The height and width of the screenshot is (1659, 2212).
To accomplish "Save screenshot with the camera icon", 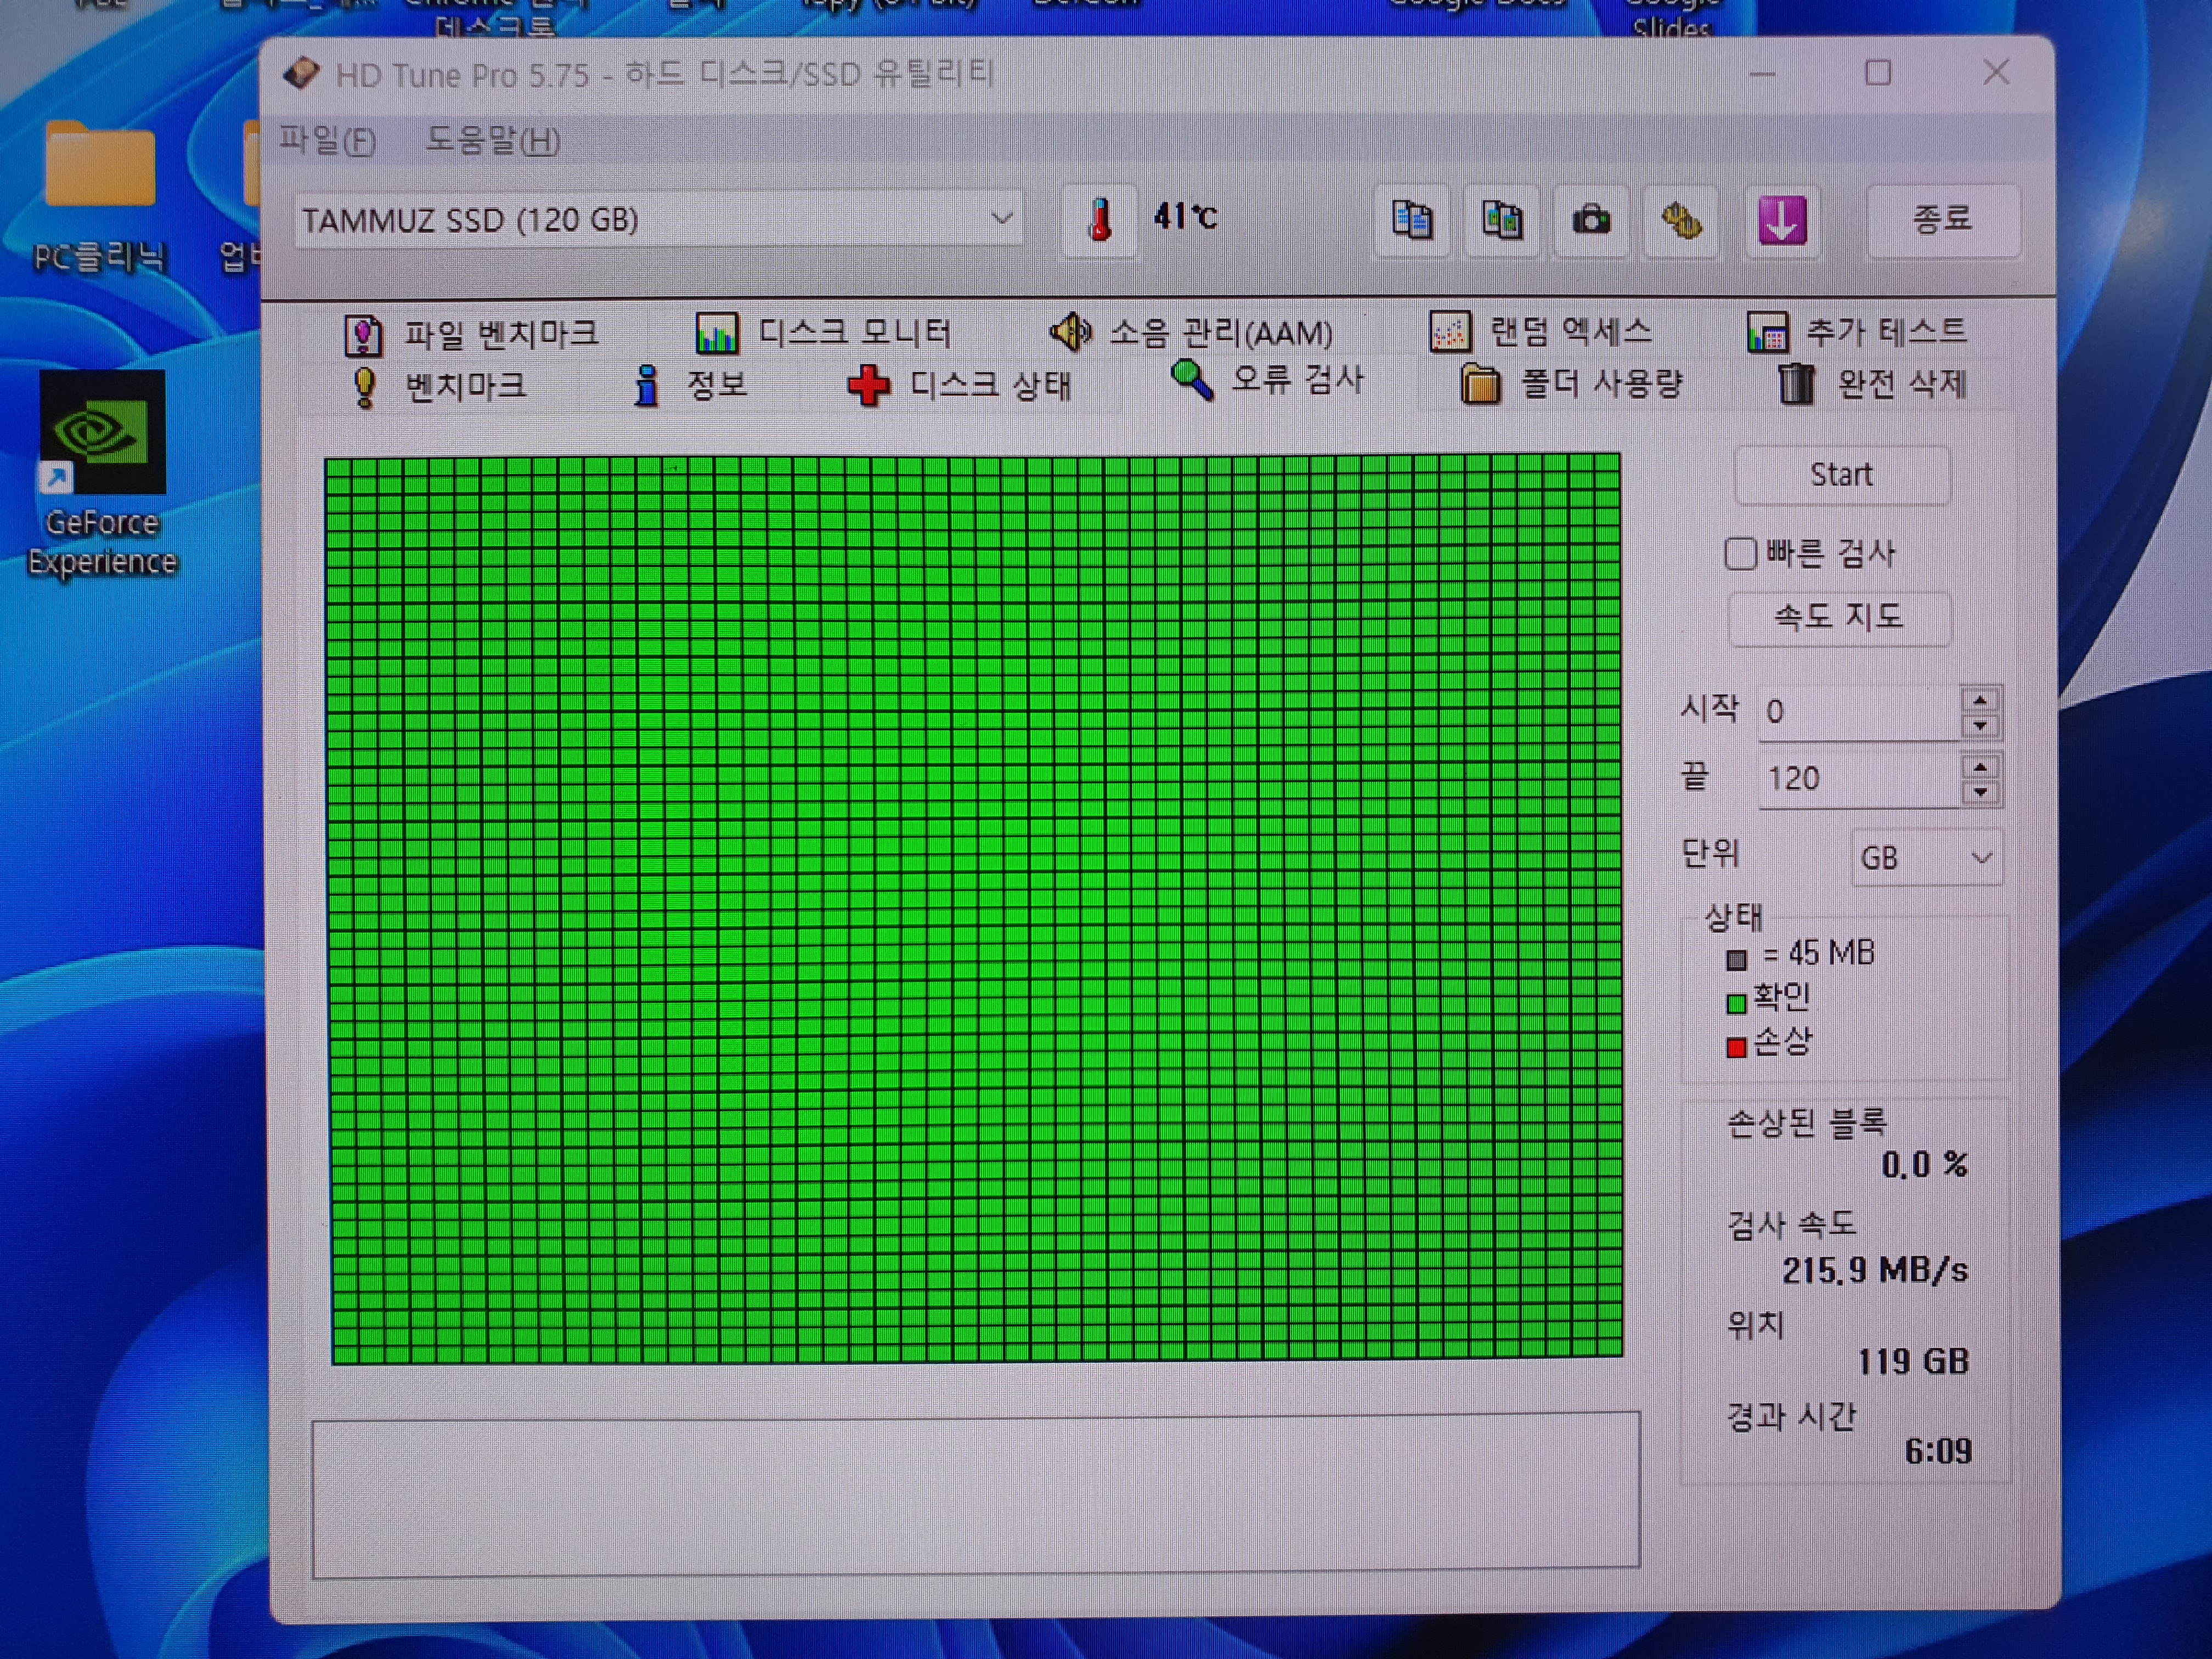I will 1591,220.
